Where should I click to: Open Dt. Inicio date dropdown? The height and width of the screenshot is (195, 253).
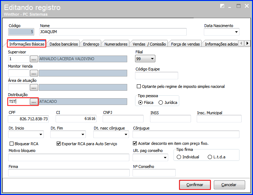pos(41,135)
